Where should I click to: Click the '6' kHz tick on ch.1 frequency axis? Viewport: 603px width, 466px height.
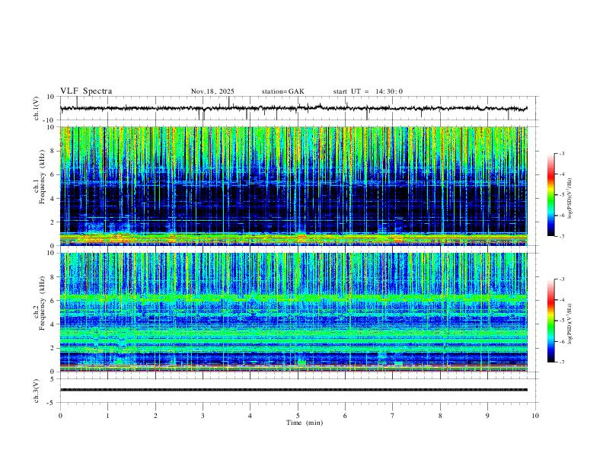coord(53,174)
